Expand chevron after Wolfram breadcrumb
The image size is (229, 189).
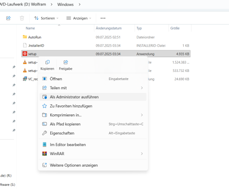51,5
